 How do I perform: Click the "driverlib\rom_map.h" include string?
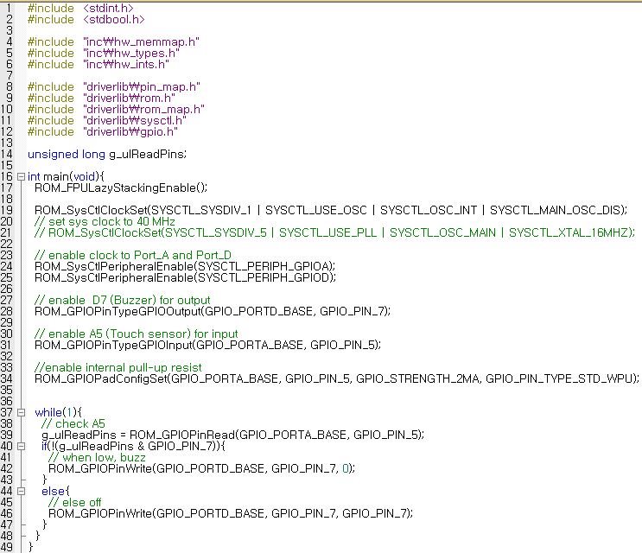pyautogui.click(x=143, y=110)
